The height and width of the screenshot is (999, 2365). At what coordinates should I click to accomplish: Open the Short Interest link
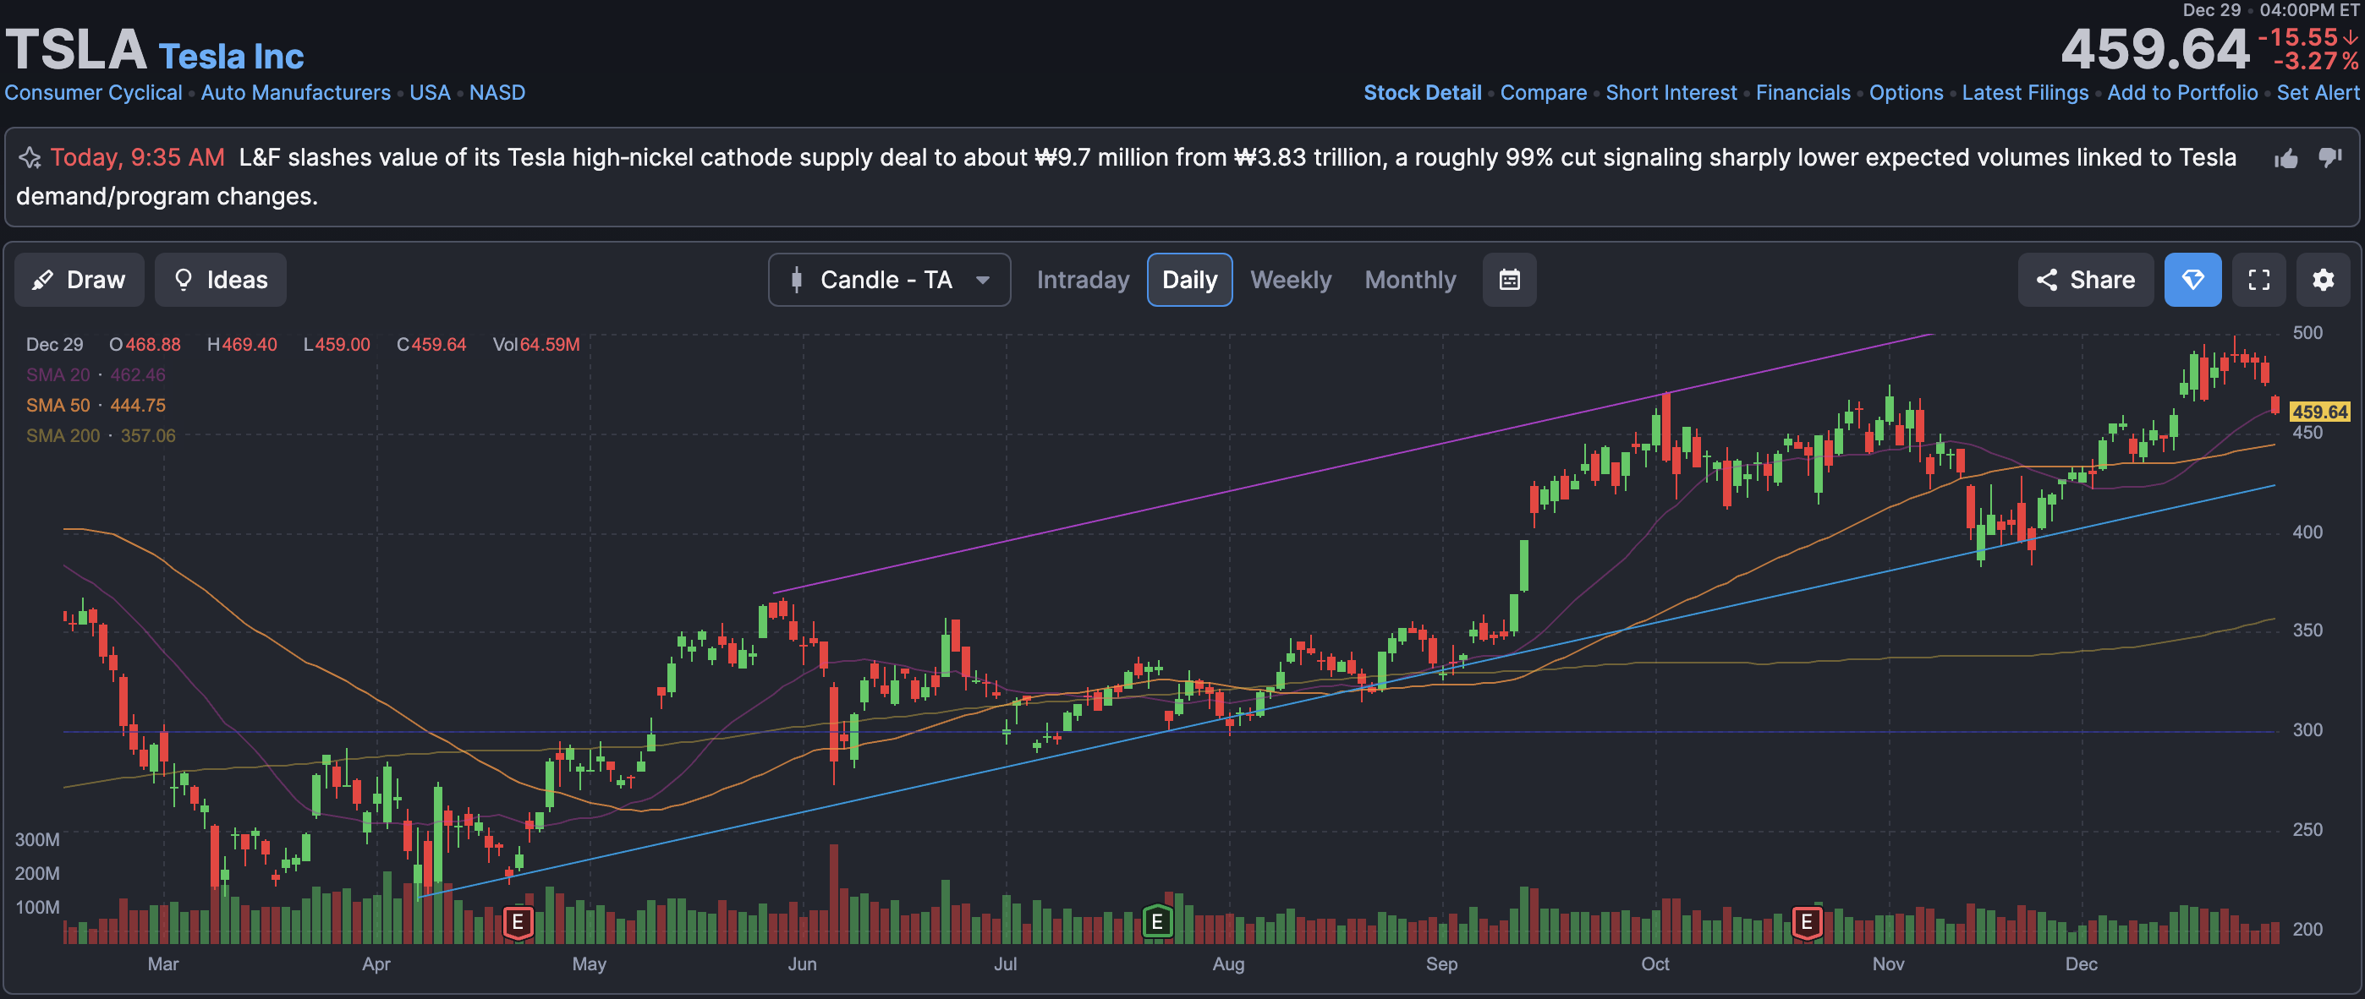tap(1670, 93)
